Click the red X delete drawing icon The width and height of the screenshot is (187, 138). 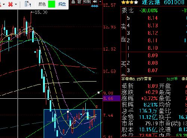[10, 4]
